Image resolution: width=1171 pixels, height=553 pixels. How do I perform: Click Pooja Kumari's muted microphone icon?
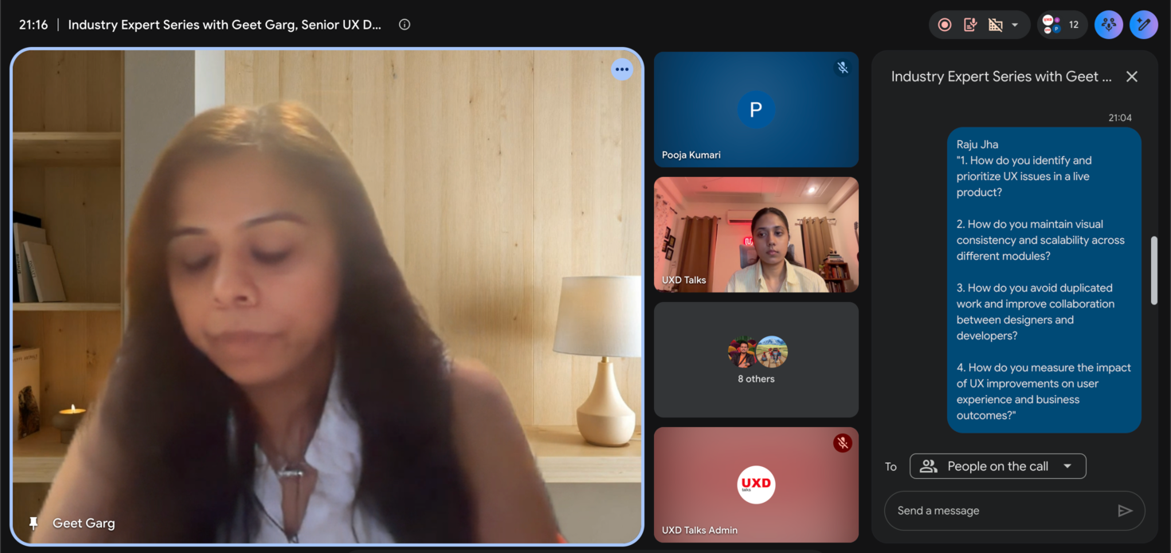pos(842,68)
